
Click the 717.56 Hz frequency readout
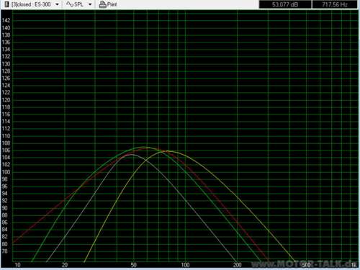coord(335,4)
